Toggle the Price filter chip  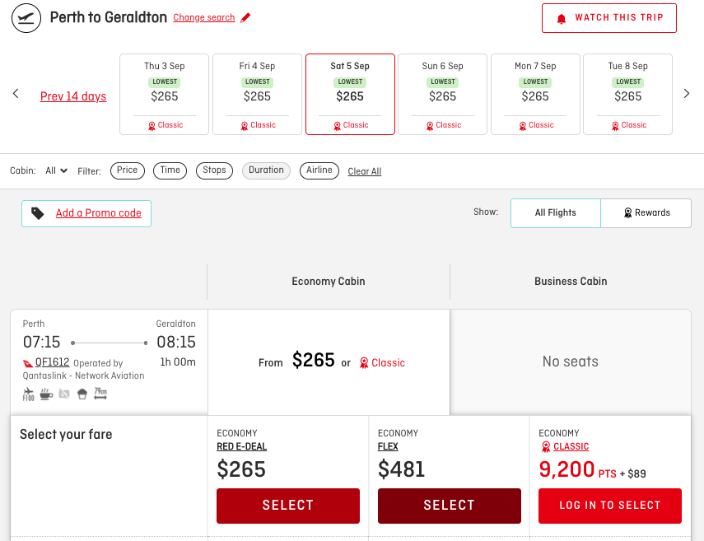pyautogui.click(x=128, y=170)
